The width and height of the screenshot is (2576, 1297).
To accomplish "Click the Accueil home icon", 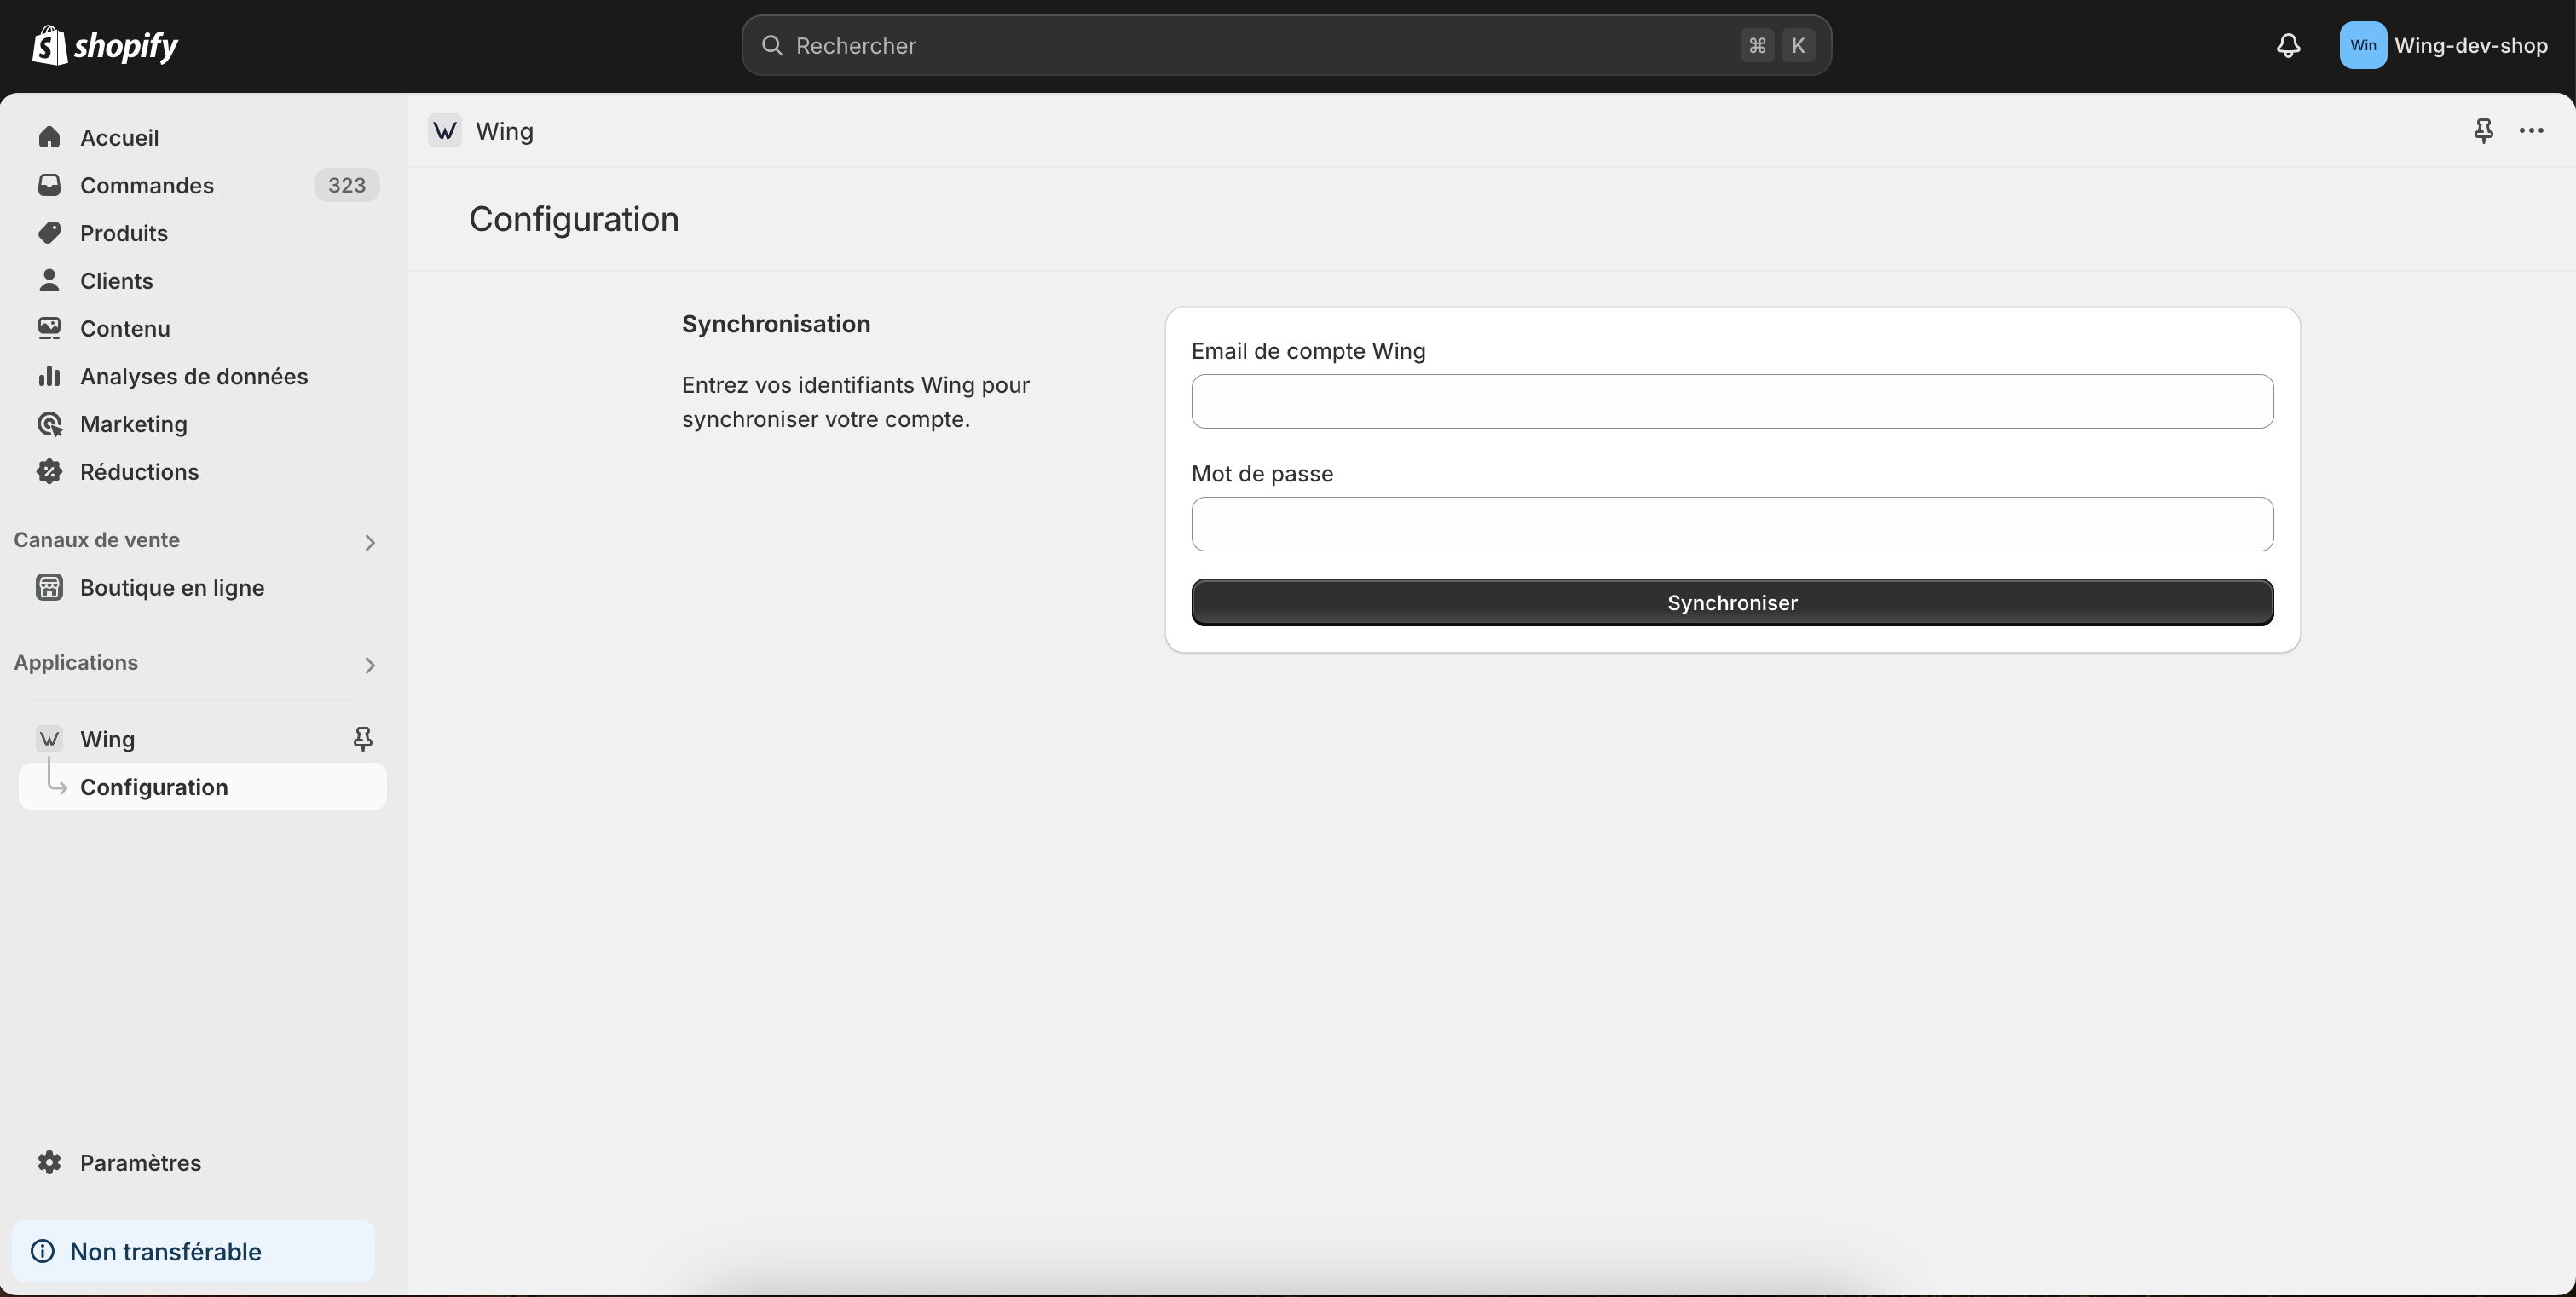I will click(x=49, y=137).
